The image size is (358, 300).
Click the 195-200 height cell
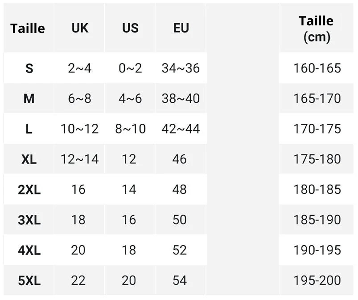(317, 280)
